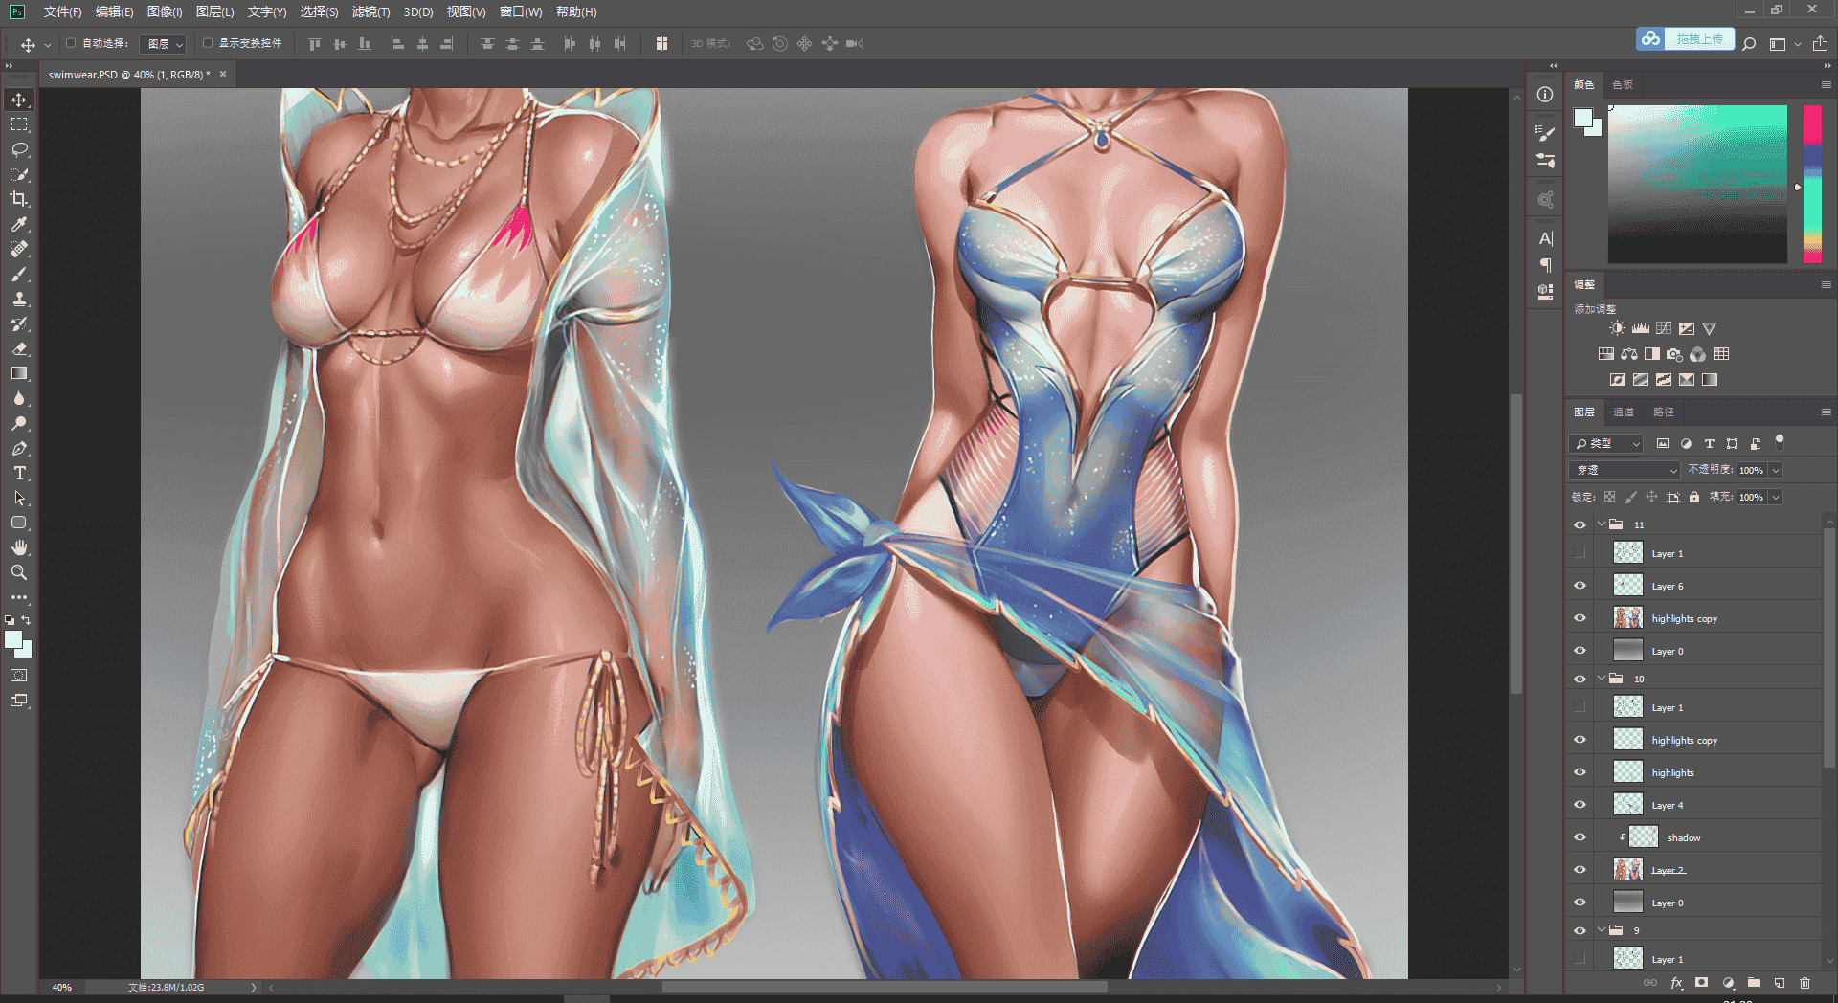Open the fill percentage dropdown

1776,497
